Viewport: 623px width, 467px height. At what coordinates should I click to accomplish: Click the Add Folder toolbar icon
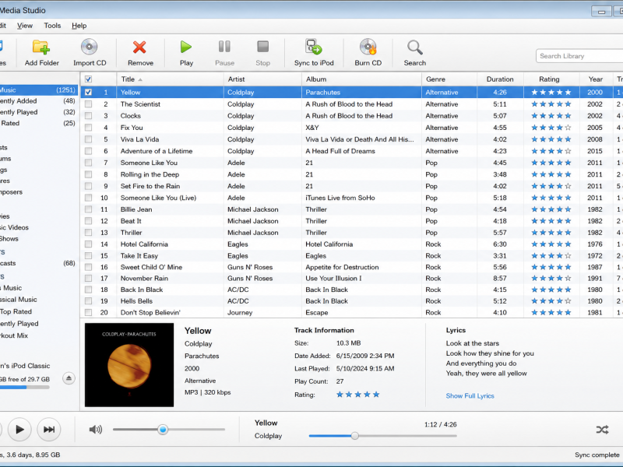[x=41, y=47]
